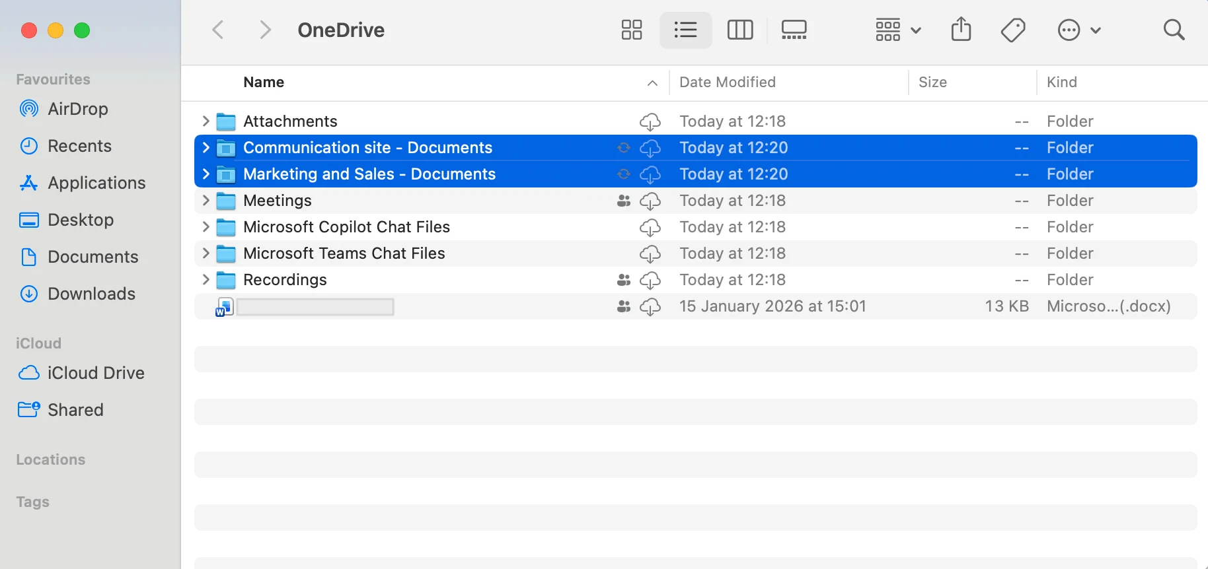Screen dimensions: 1208x569
Task: Select Marketing and Sales - Documents name
Action: click(x=369, y=174)
